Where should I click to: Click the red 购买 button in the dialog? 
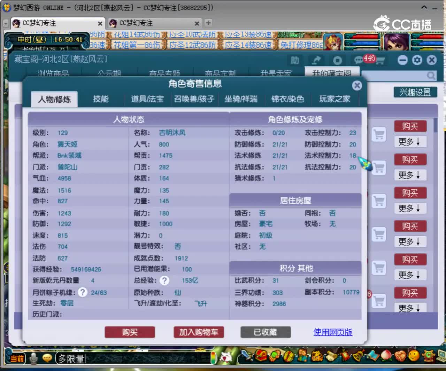130,332
